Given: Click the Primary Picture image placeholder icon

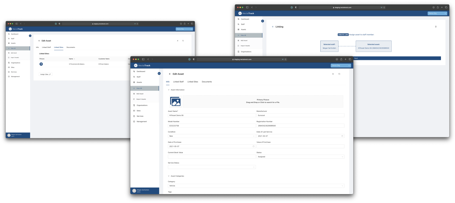Looking at the screenshot, I should [x=175, y=101].
